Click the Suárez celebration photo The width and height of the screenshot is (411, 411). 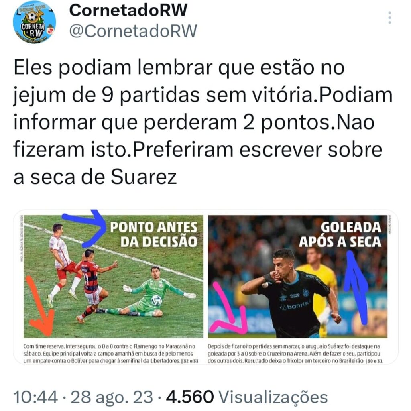click(297, 276)
